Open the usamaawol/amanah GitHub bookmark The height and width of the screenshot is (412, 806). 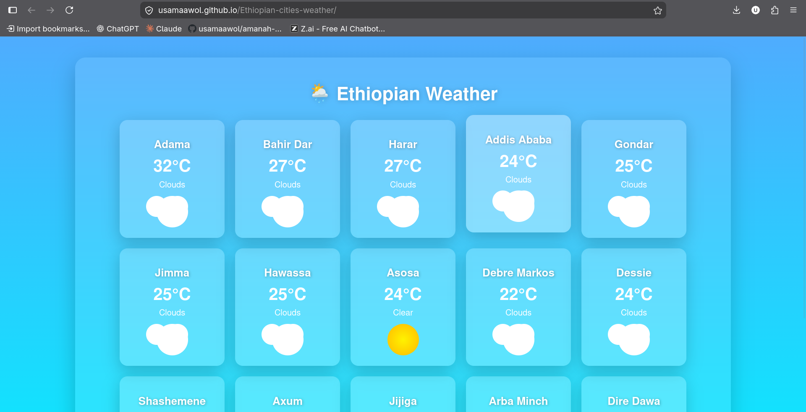click(x=235, y=29)
